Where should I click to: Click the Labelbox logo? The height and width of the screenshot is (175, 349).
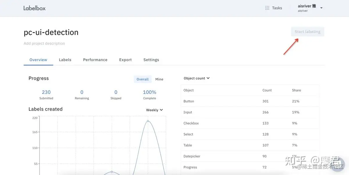[35, 8]
